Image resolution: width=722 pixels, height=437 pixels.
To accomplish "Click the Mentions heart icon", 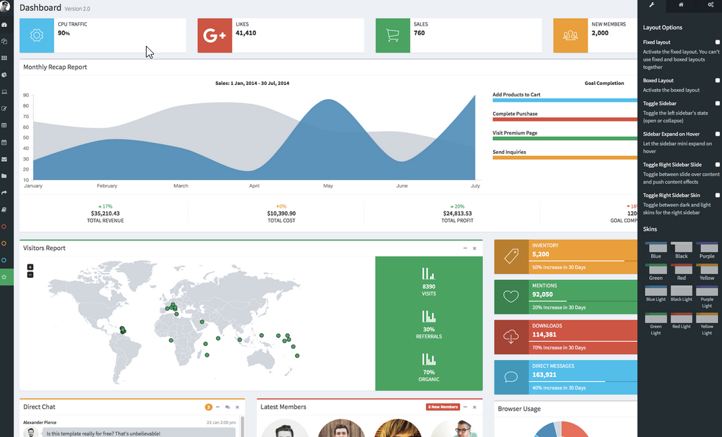I will 511,297.
